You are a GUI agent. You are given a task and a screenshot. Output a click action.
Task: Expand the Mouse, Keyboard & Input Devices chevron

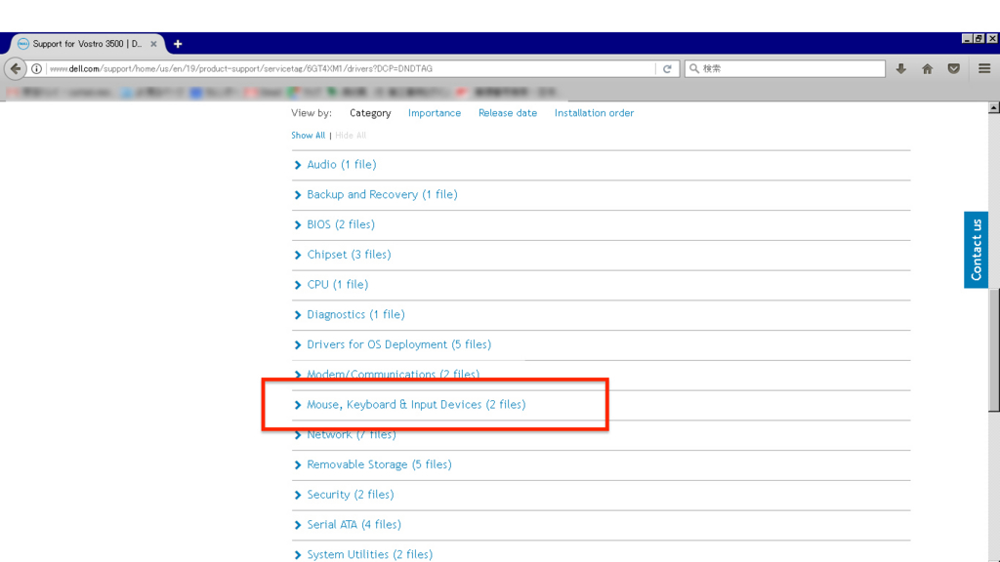coord(298,405)
